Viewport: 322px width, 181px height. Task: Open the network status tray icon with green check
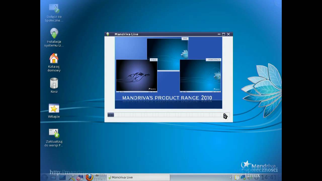click(243, 177)
